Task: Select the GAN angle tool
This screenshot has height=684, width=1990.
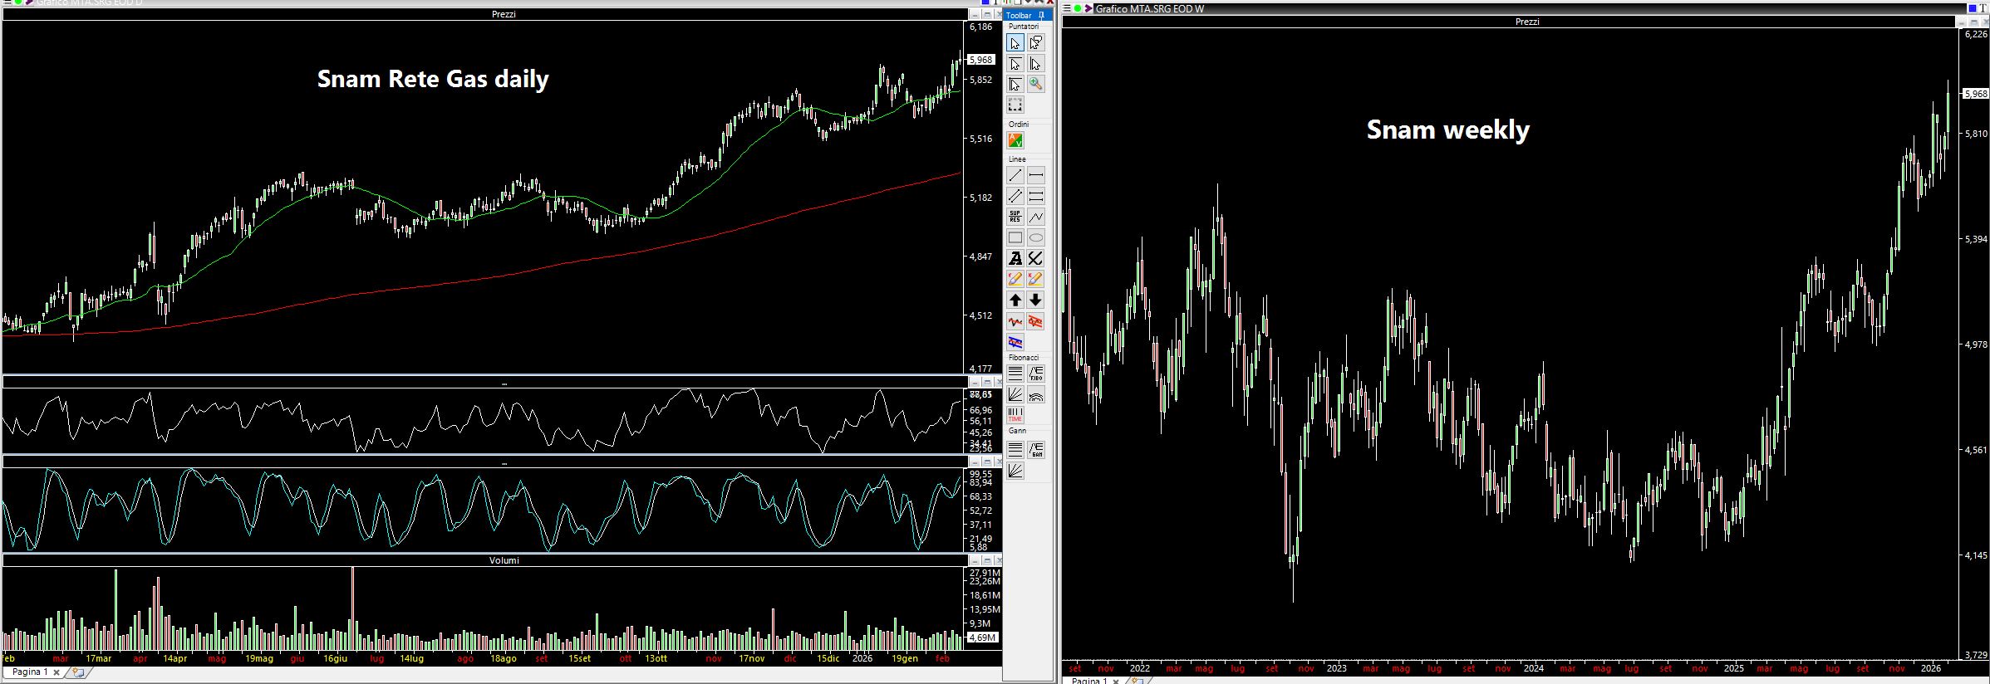Action: point(1035,450)
